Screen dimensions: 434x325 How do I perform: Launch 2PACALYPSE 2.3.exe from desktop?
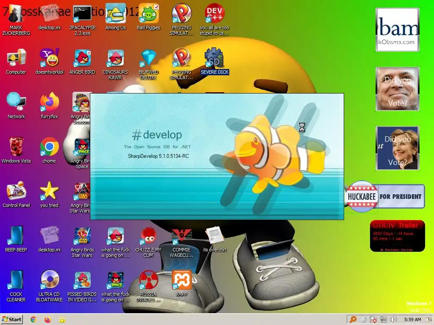pos(82,19)
